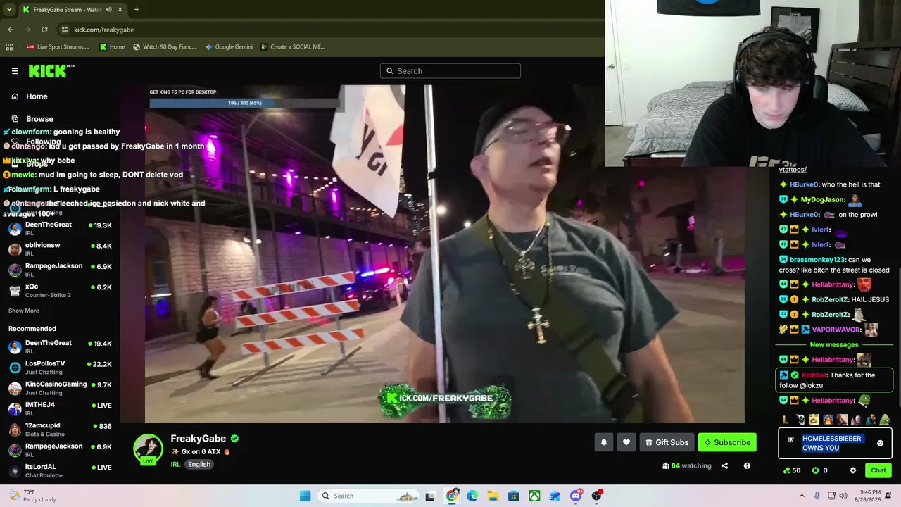Viewport: 901px width, 507px height.
Task: Click the notification bell under the stream
Action: (x=603, y=442)
